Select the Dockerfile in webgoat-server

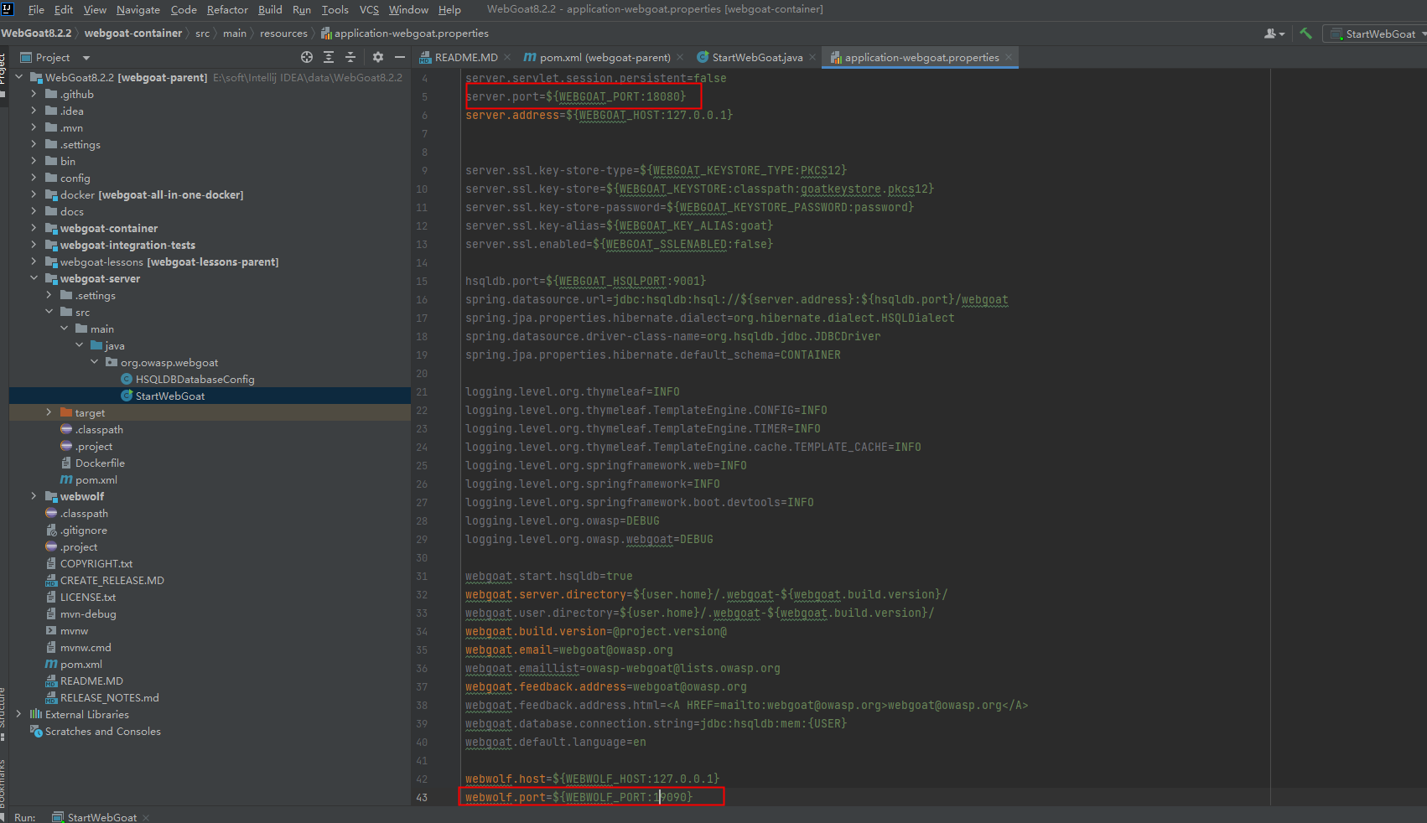point(100,463)
